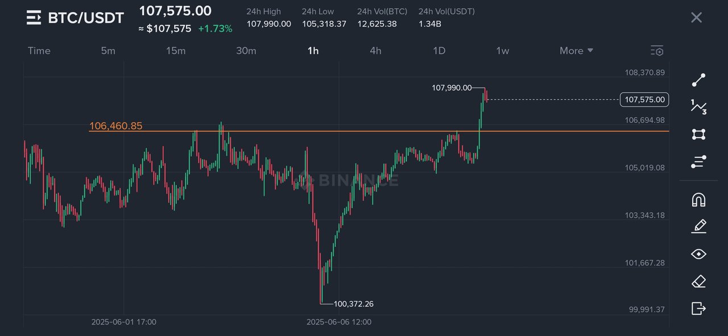Exit drawing mode with exit icon
Screen dimensions: 728x336
(x=698, y=308)
